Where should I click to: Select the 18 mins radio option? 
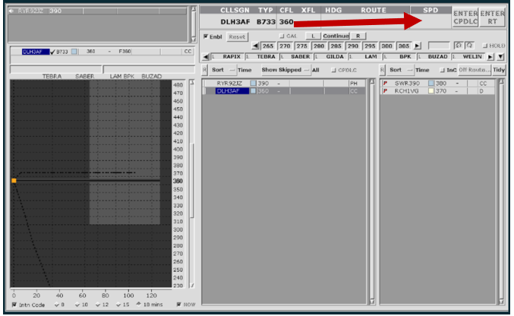point(138,304)
